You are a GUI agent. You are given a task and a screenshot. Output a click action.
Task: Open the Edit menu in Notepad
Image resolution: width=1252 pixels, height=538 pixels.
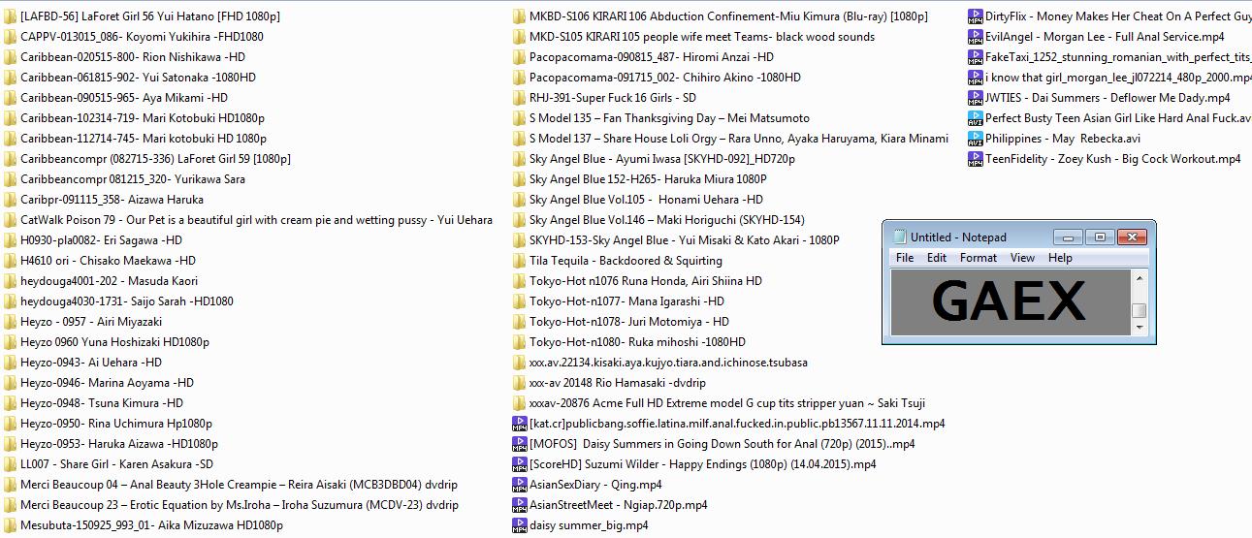(936, 258)
